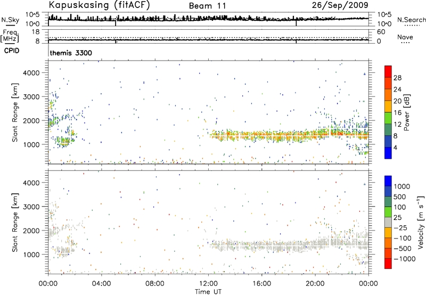Click the '12:00' time tick label
The image size is (426, 295).
pos(208,284)
